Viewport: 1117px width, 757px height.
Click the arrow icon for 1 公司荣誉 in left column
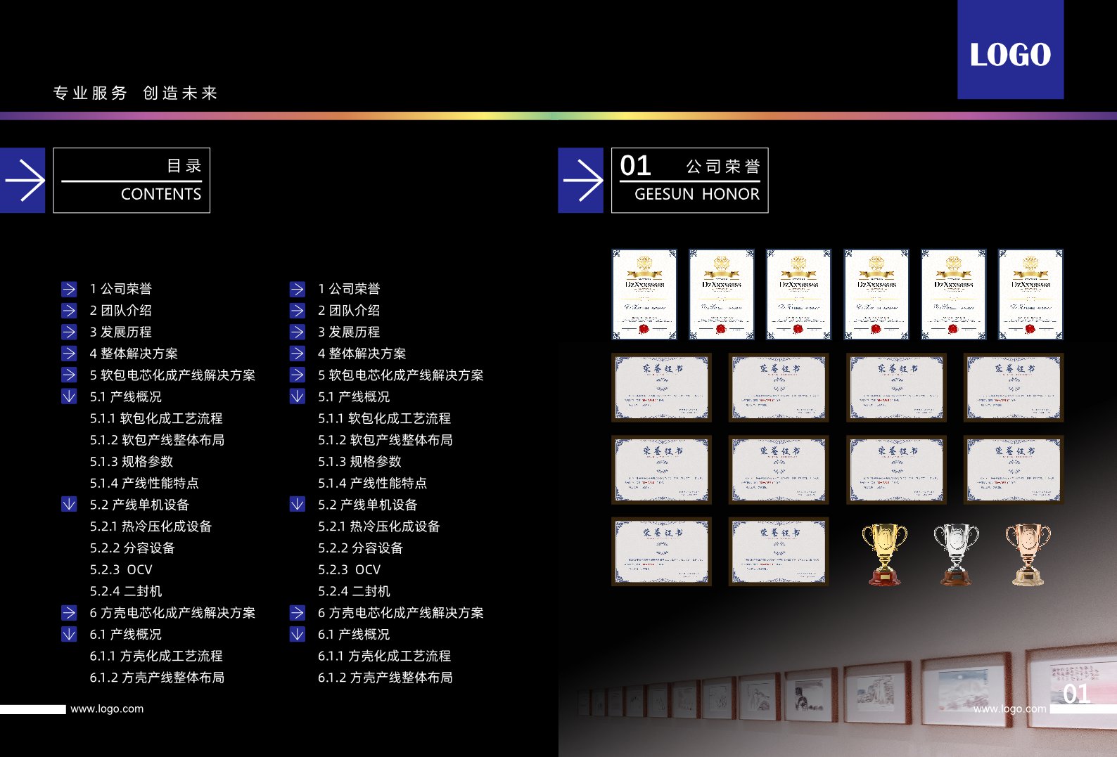tap(69, 289)
